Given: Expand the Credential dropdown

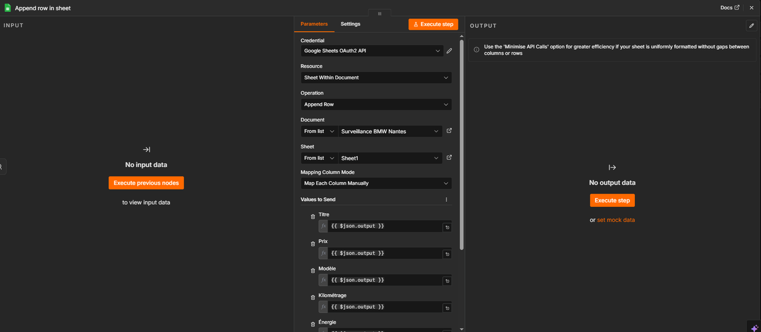Looking at the screenshot, I should click(372, 51).
